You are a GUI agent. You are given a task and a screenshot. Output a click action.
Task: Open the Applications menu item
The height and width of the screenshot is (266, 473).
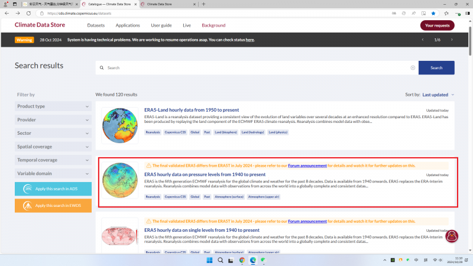pos(128,25)
